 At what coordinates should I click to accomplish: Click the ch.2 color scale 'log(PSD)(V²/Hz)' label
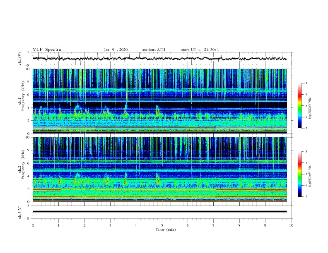[310, 176]
